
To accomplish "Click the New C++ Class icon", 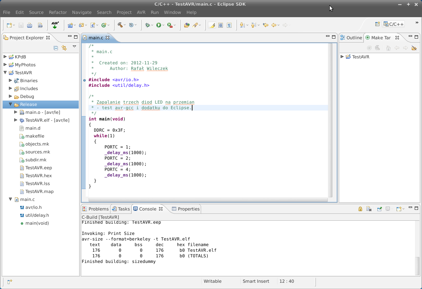I will 104,25.
